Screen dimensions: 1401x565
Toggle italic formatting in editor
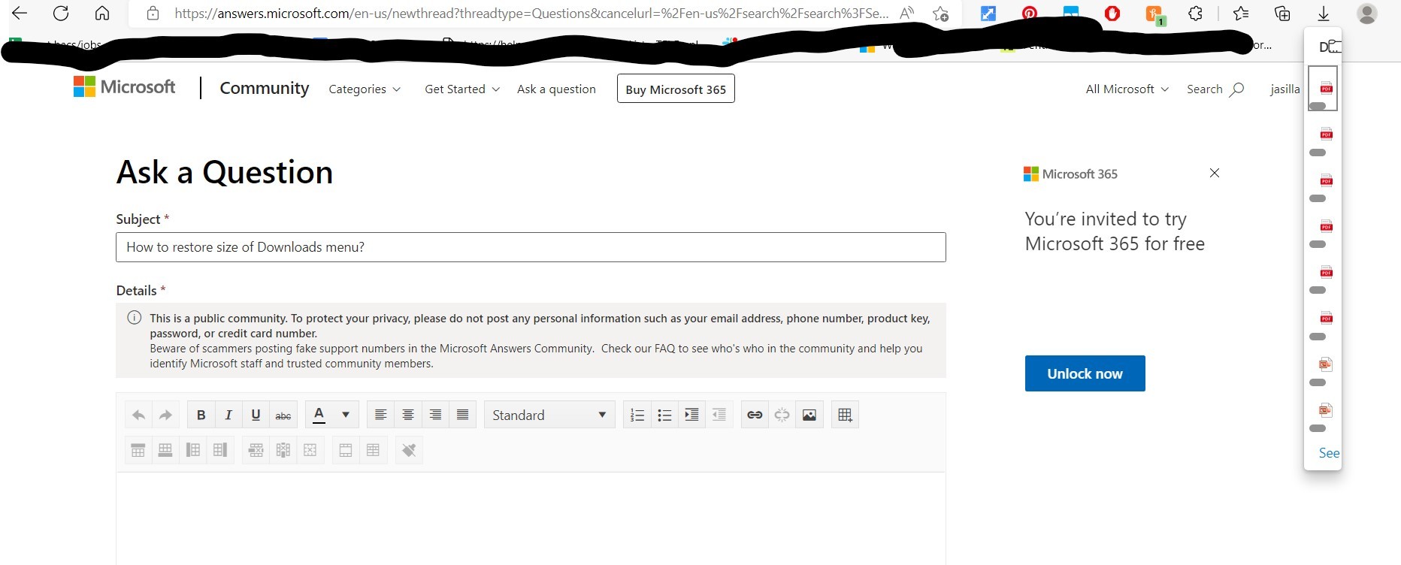(x=228, y=415)
